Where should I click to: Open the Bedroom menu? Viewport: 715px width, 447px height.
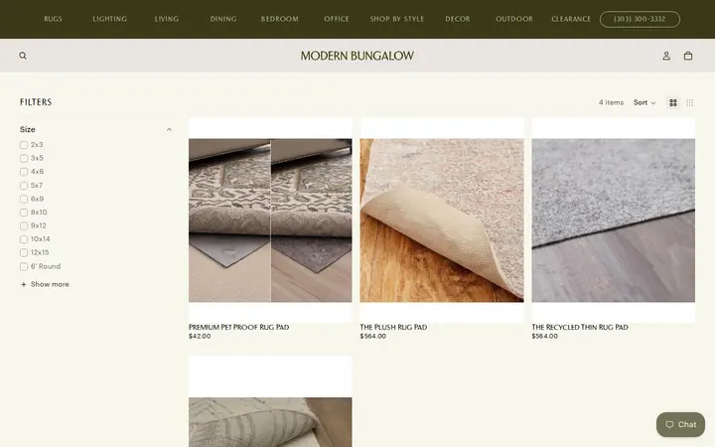[279, 19]
